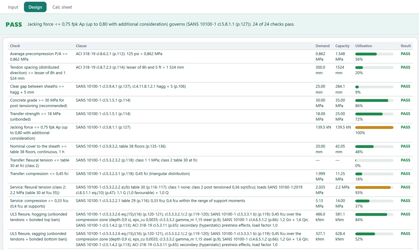Select SANS 10100-1 cl.5.8.1.1 (p.127) clause
Viewport: 419px width, 250px height.
pos(103,127)
